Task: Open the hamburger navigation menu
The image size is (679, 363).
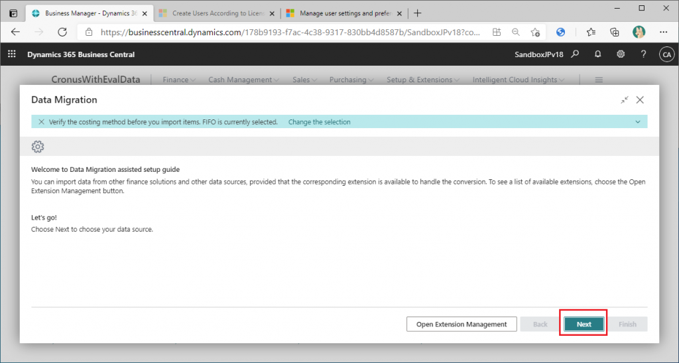Action: click(599, 80)
